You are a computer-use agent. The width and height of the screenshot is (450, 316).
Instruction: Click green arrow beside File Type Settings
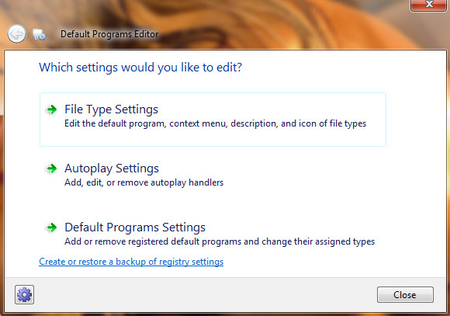[x=52, y=109]
